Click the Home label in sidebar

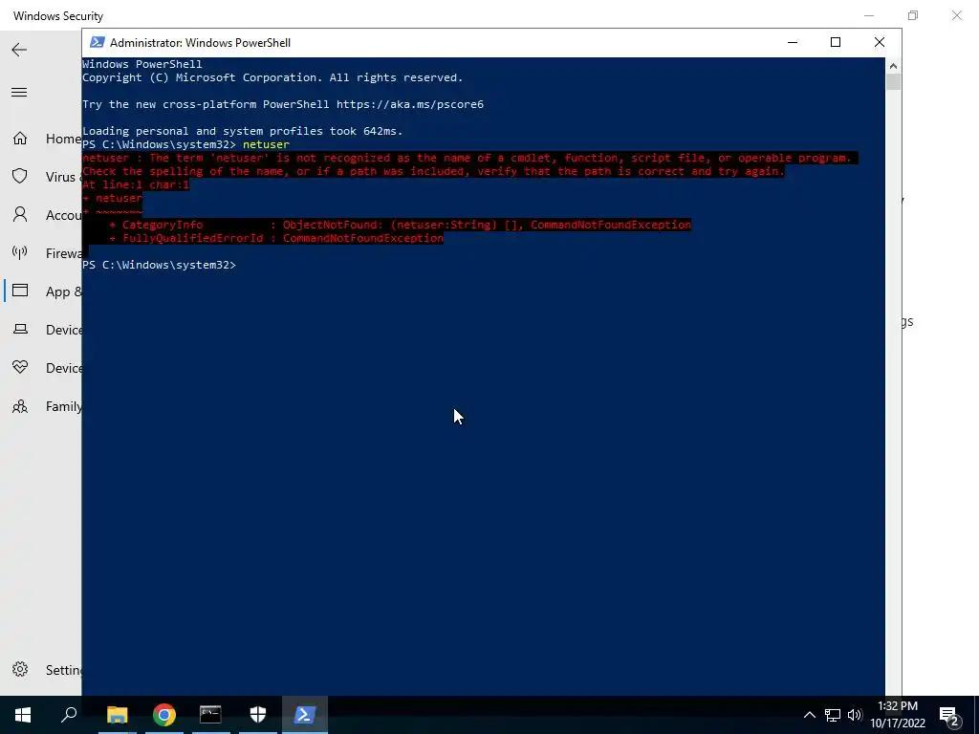63,139
